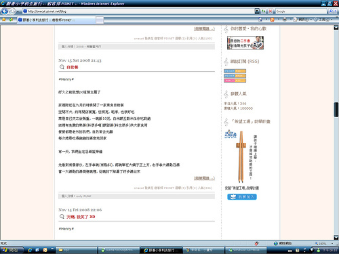Image resolution: width=339 pixels, height=254 pixels.
Task: Click the vertical scrollbar up arrow
Action: pyautogui.click(x=336, y=28)
